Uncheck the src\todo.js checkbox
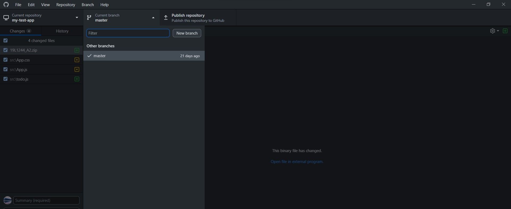 (5, 79)
